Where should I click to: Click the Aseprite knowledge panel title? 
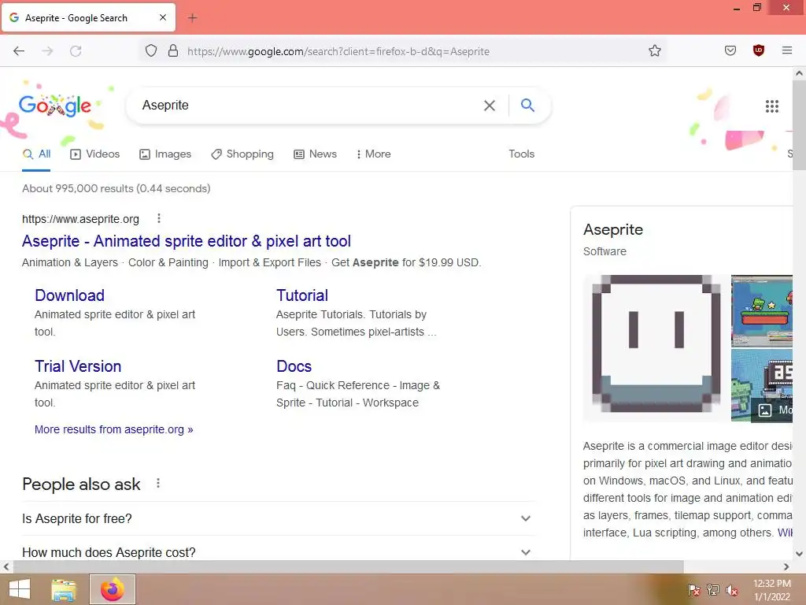click(612, 229)
